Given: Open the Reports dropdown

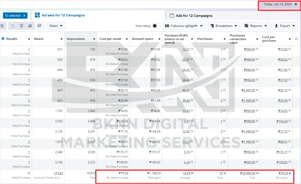Looking at the screenshot, I should pos(256,26).
